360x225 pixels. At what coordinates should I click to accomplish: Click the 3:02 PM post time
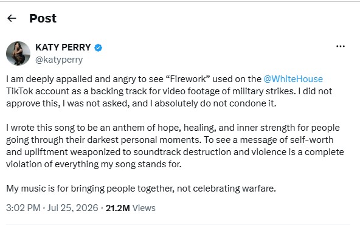click(x=23, y=208)
